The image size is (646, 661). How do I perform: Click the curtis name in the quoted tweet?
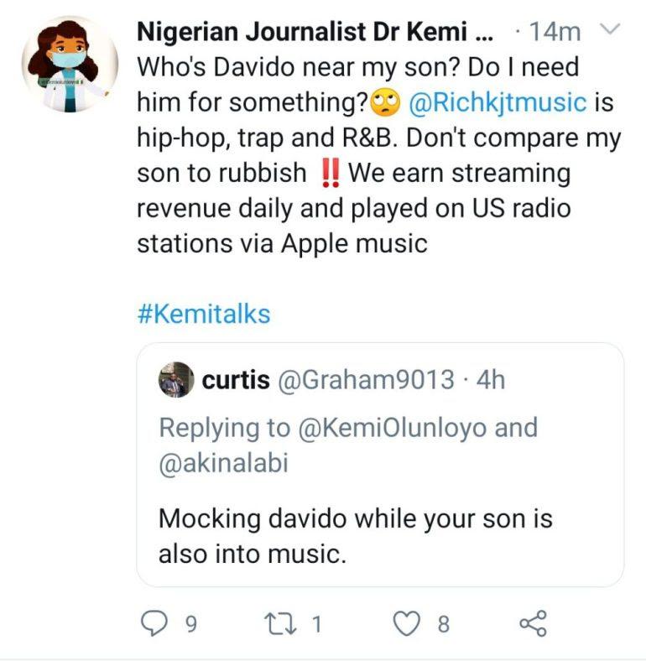(236, 380)
